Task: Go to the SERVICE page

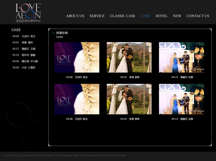Action: pyautogui.click(x=97, y=16)
